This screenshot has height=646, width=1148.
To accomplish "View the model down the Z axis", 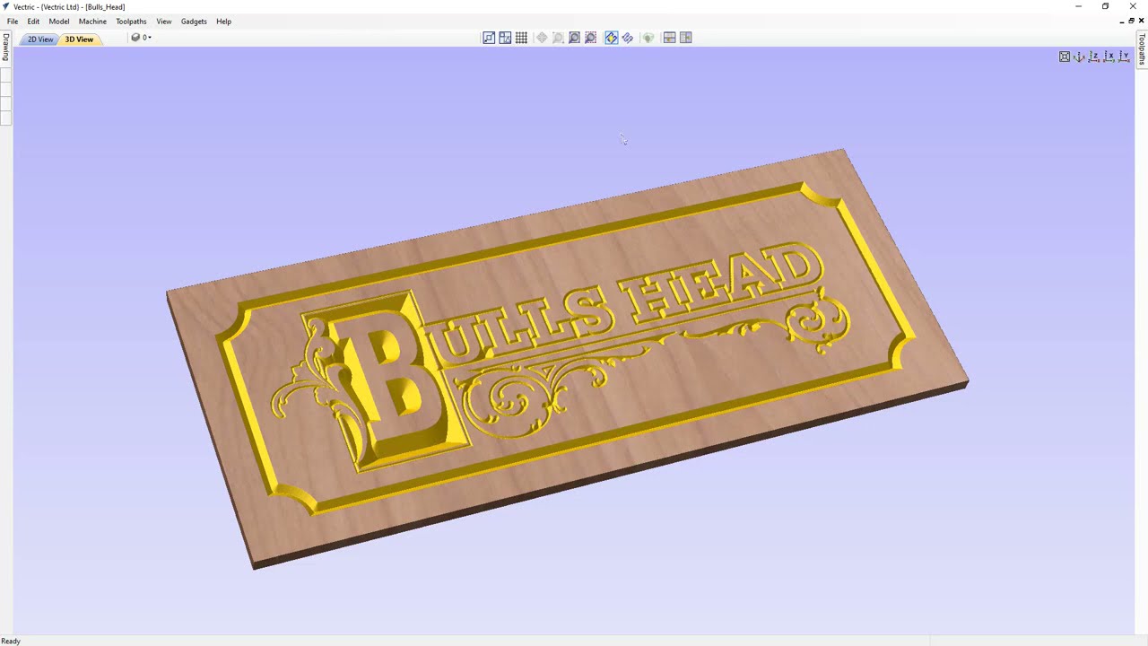I will coord(1094,57).
